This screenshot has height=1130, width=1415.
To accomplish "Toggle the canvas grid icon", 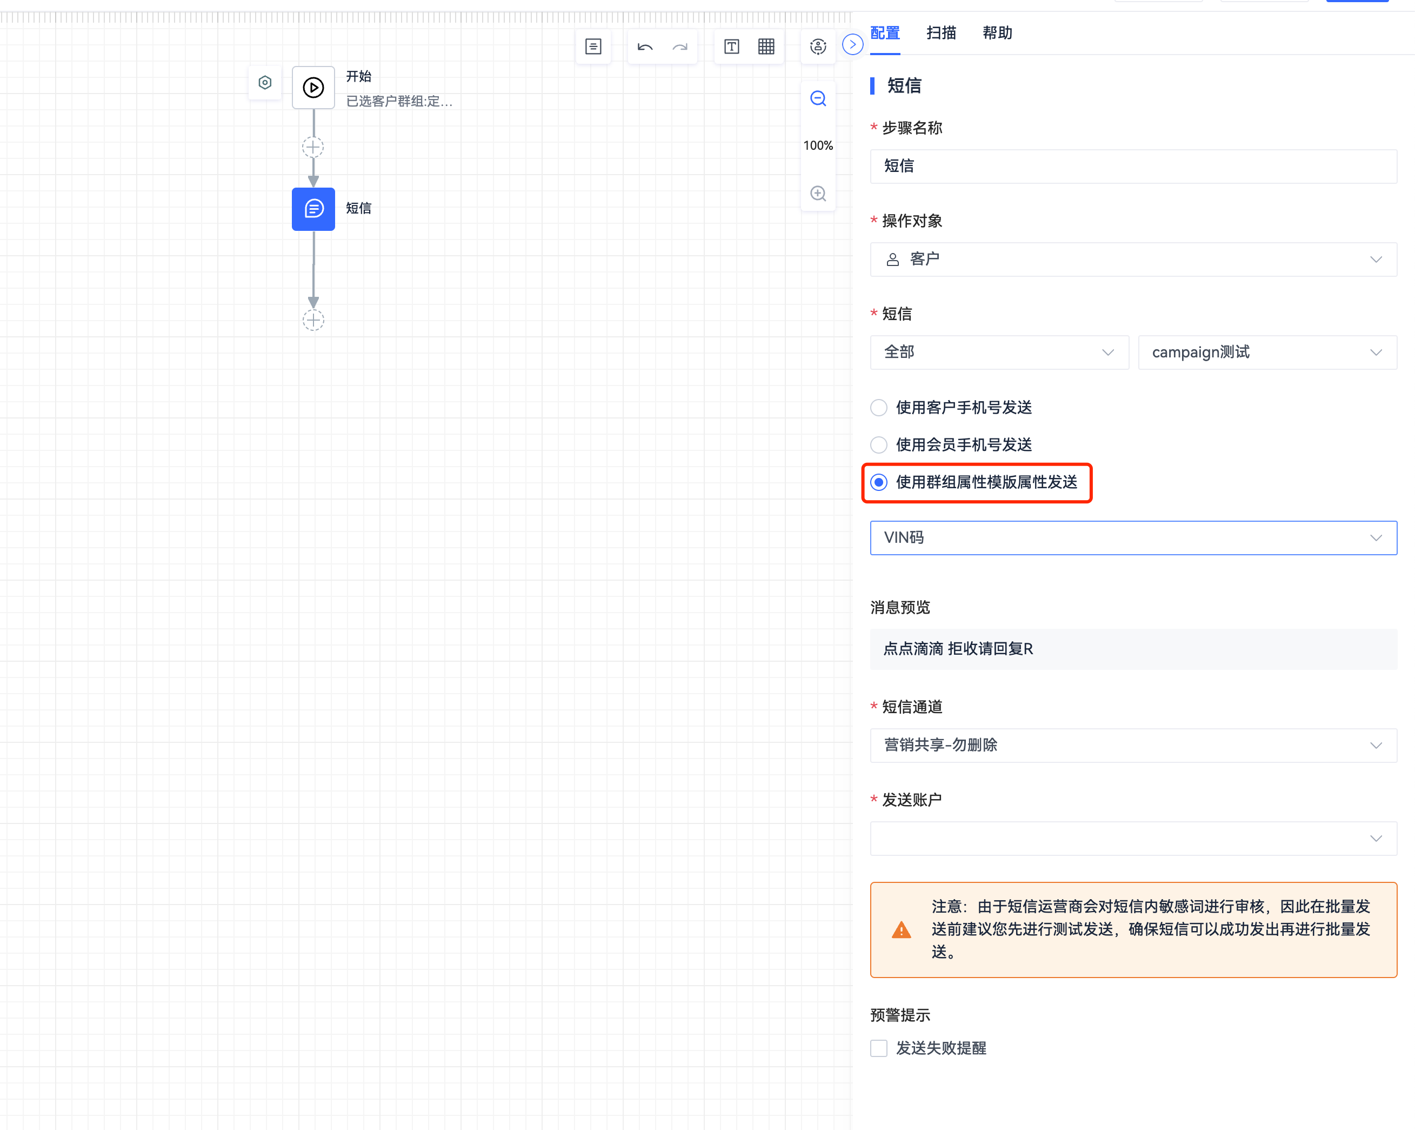I will point(766,46).
